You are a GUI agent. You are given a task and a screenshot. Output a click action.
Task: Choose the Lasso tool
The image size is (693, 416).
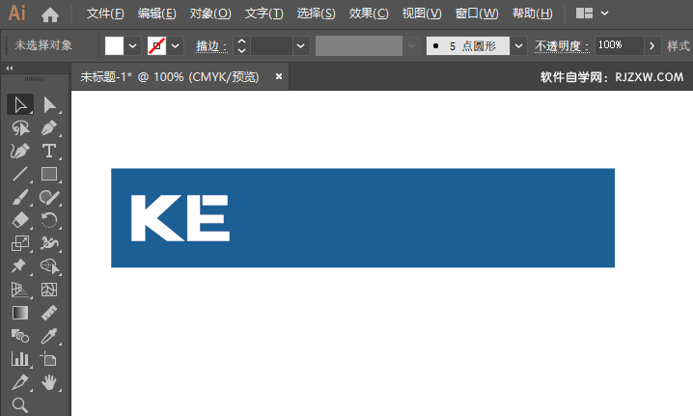[20, 128]
